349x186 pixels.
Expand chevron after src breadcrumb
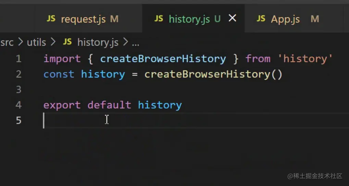[21, 42]
